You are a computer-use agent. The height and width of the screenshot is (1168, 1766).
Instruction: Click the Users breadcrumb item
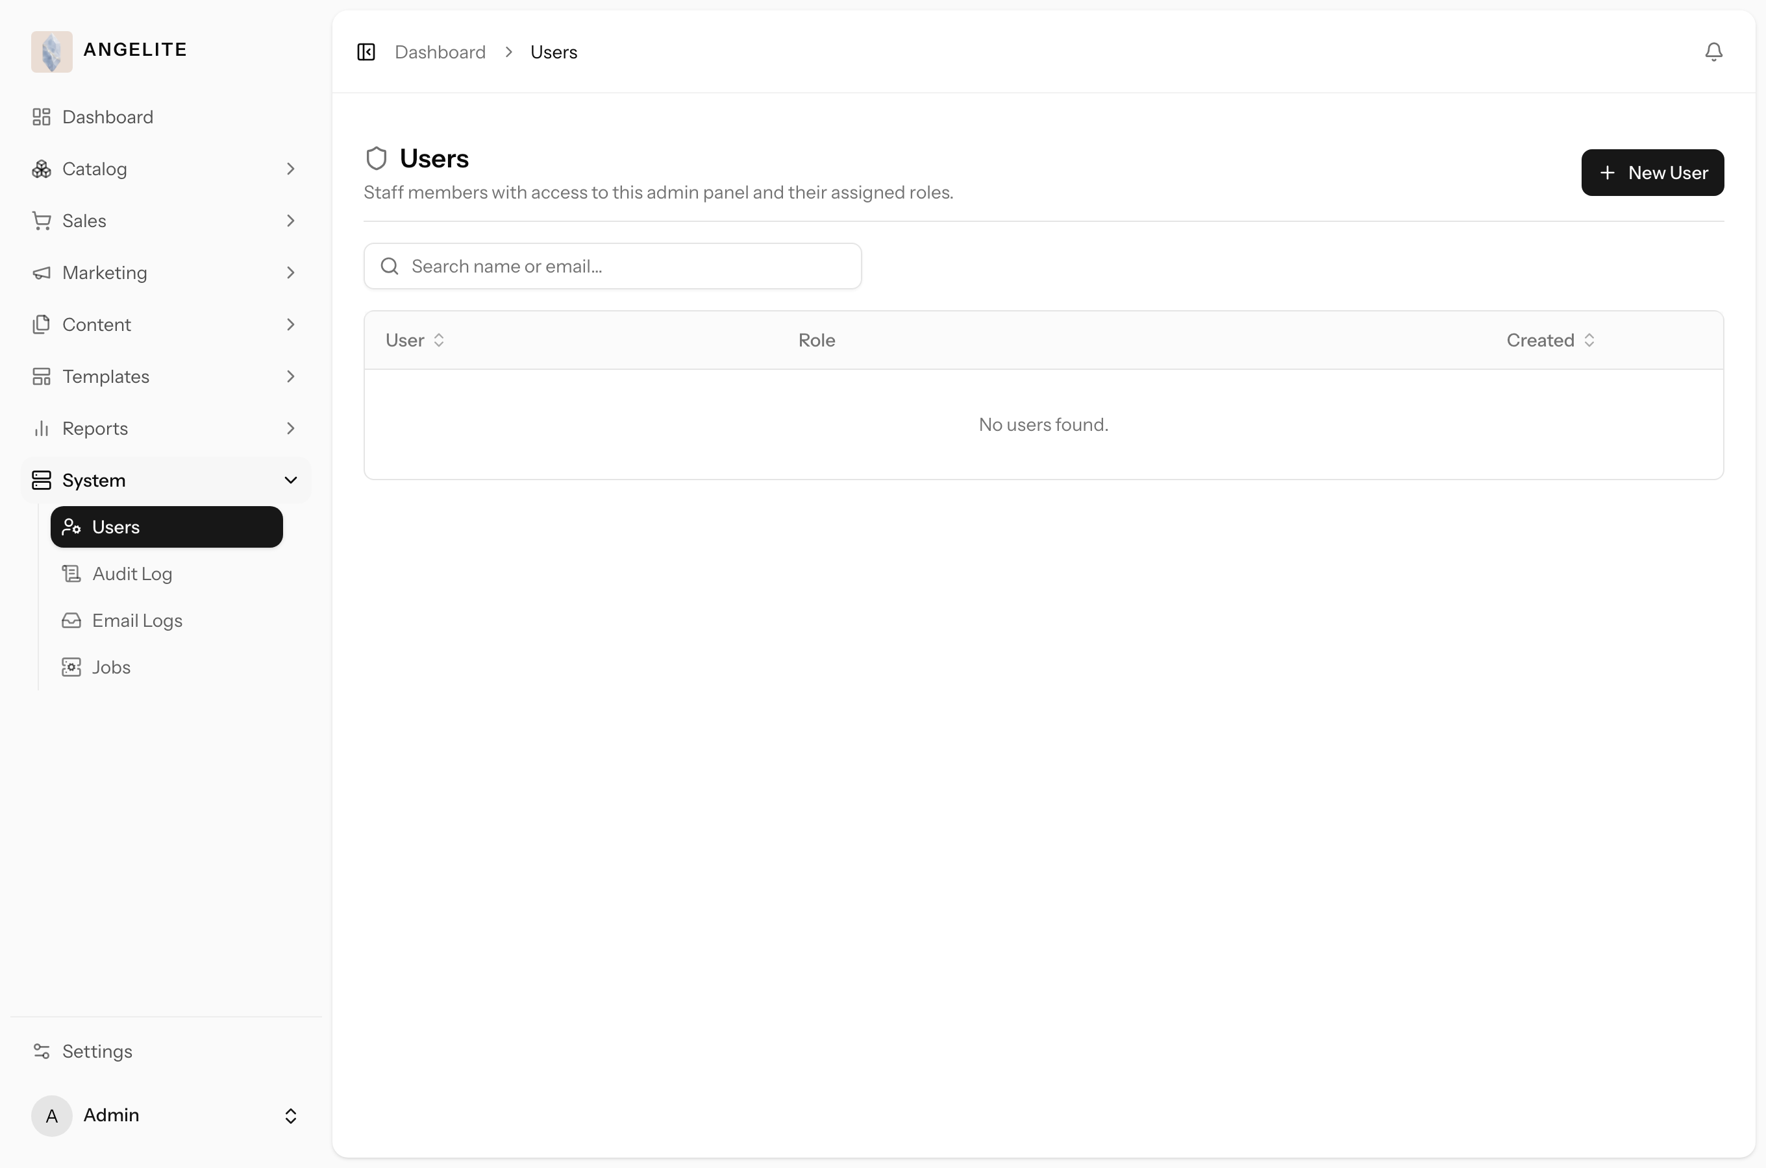(x=554, y=52)
